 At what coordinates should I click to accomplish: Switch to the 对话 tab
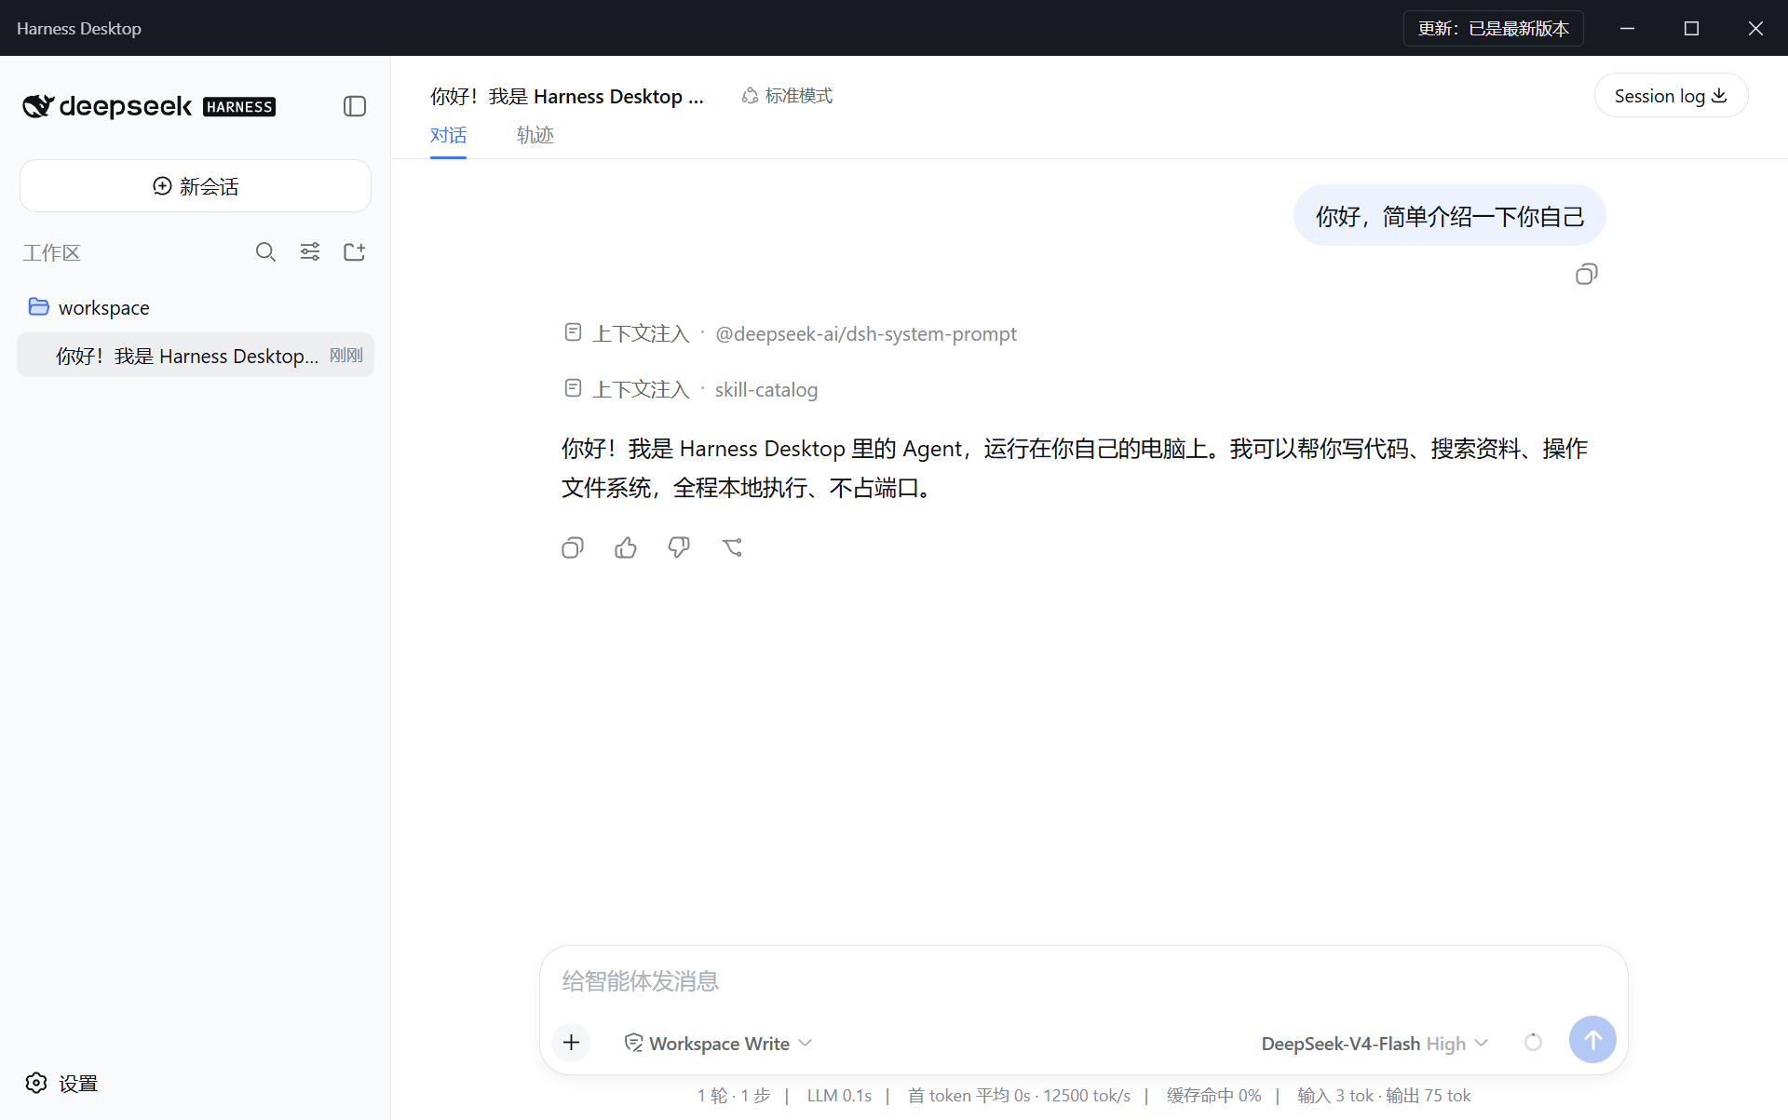click(448, 136)
